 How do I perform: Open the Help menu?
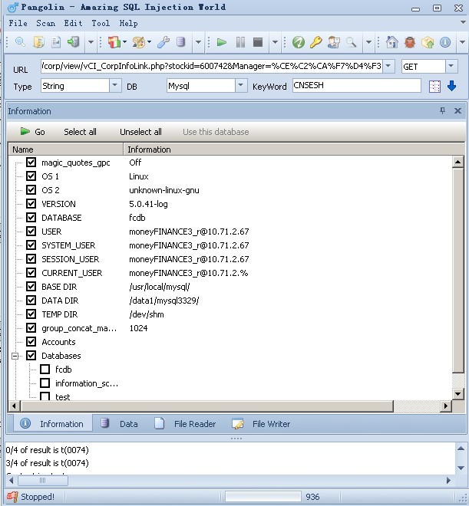[128, 23]
